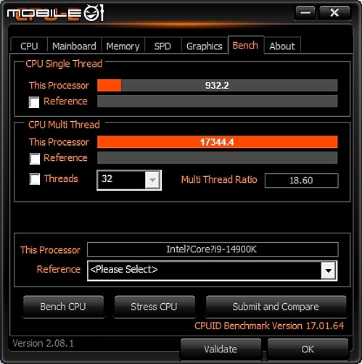Click the Validate button
The image size is (362, 364).
[221, 349]
